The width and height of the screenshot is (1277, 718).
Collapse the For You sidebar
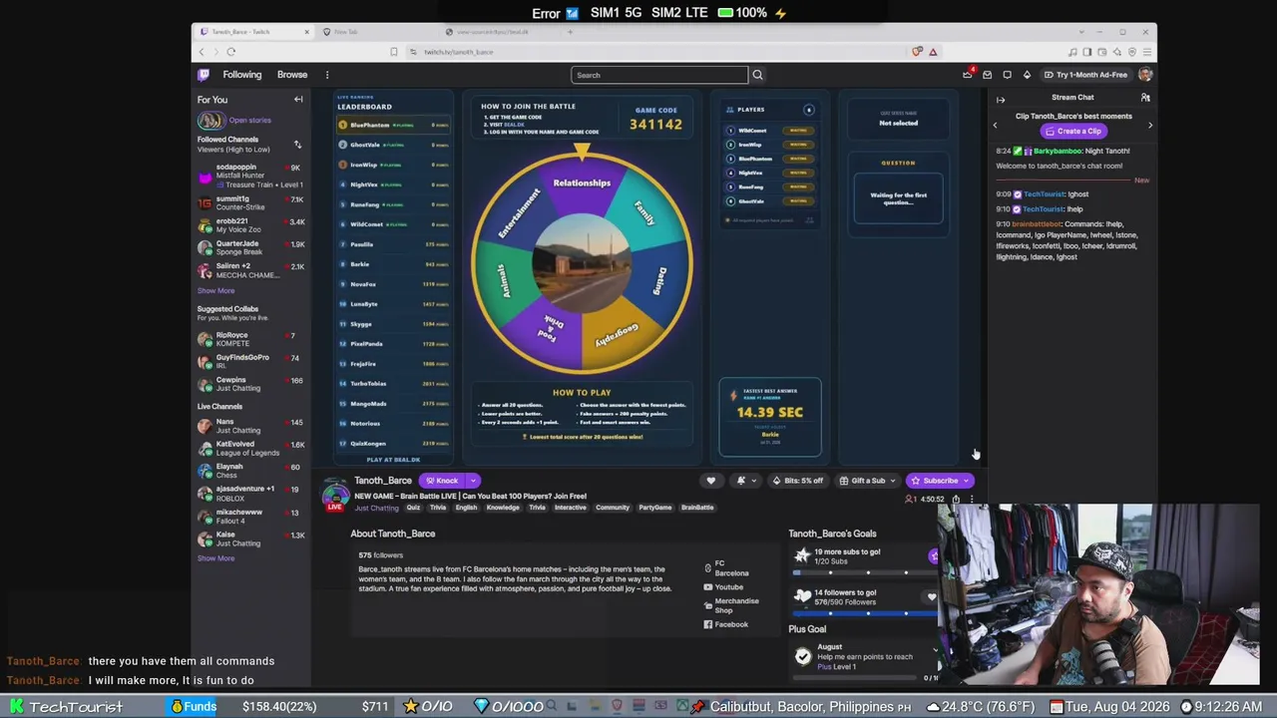(x=298, y=100)
